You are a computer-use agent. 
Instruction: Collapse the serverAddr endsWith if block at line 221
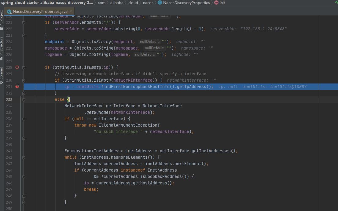click(x=24, y=22)
